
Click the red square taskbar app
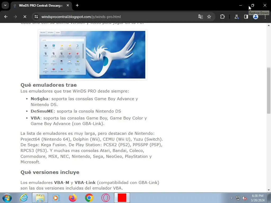(122, 198)
